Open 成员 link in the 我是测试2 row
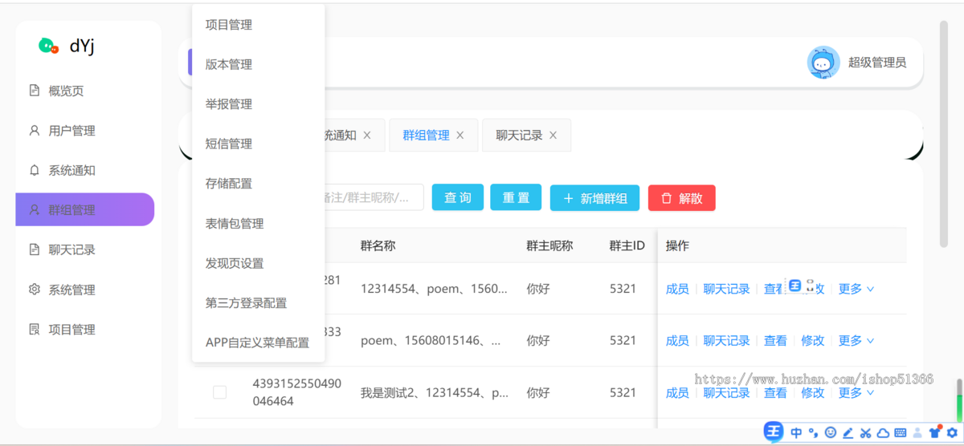The image size is (964, 446). pyautogui.click(x=677, y=392)
